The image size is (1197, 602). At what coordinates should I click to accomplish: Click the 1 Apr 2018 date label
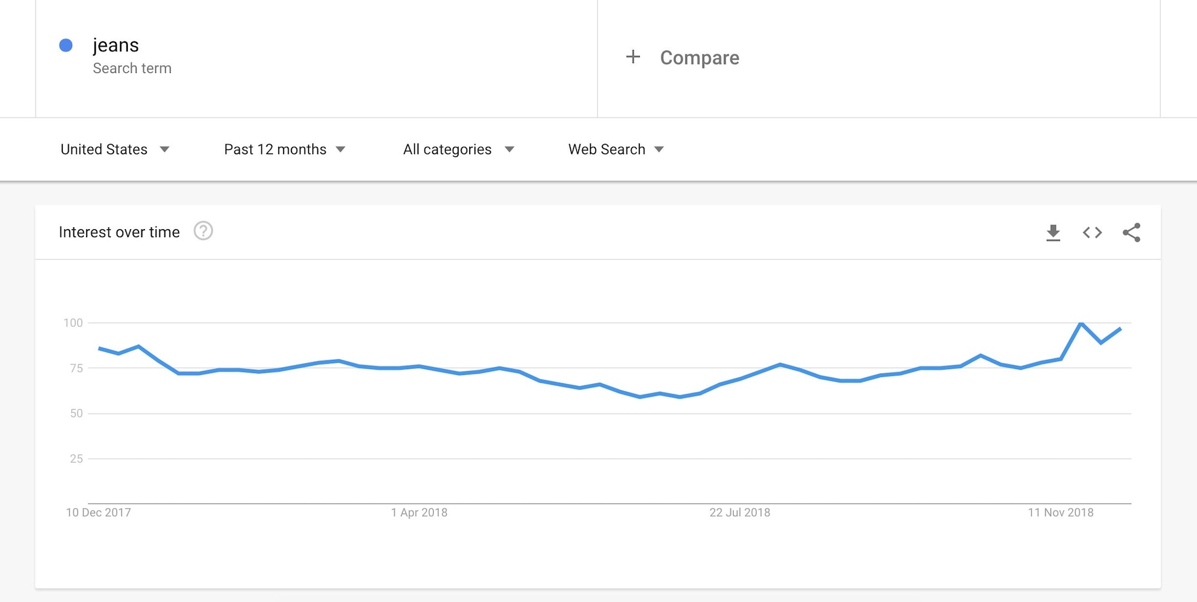tap(419, 513)
